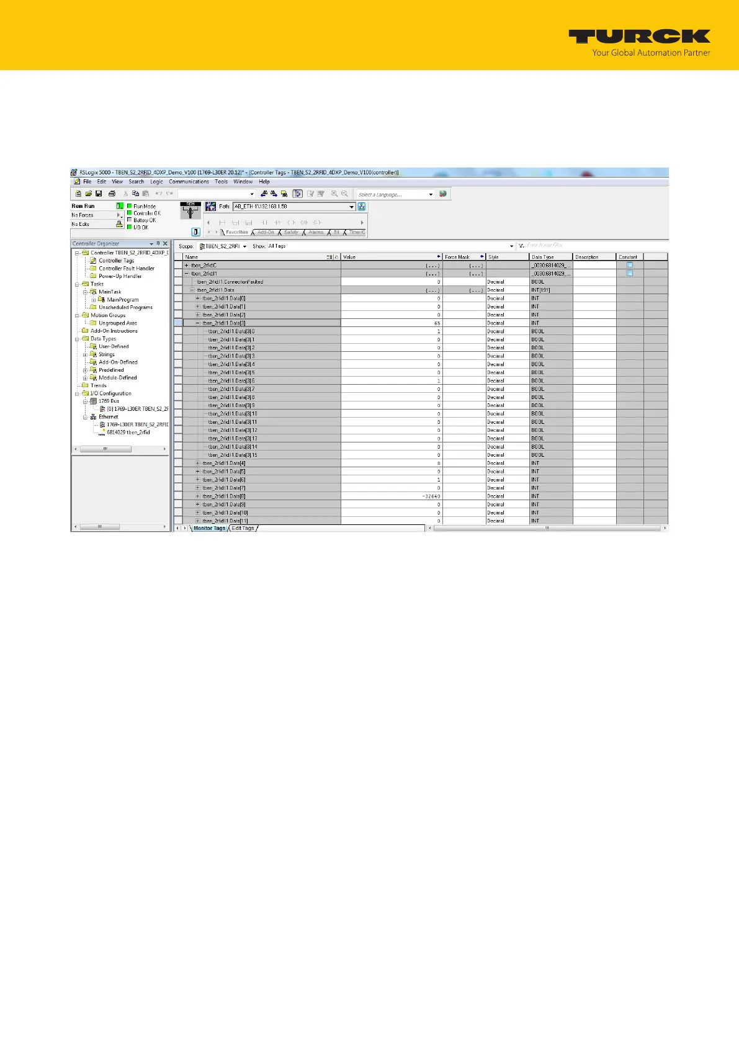
Task: Expand tben_2rfid:I1.Data[8]
Action: click(x=198, y=496)
